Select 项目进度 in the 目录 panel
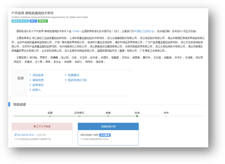This screenshot has height=164, width=225. point(37,75)
